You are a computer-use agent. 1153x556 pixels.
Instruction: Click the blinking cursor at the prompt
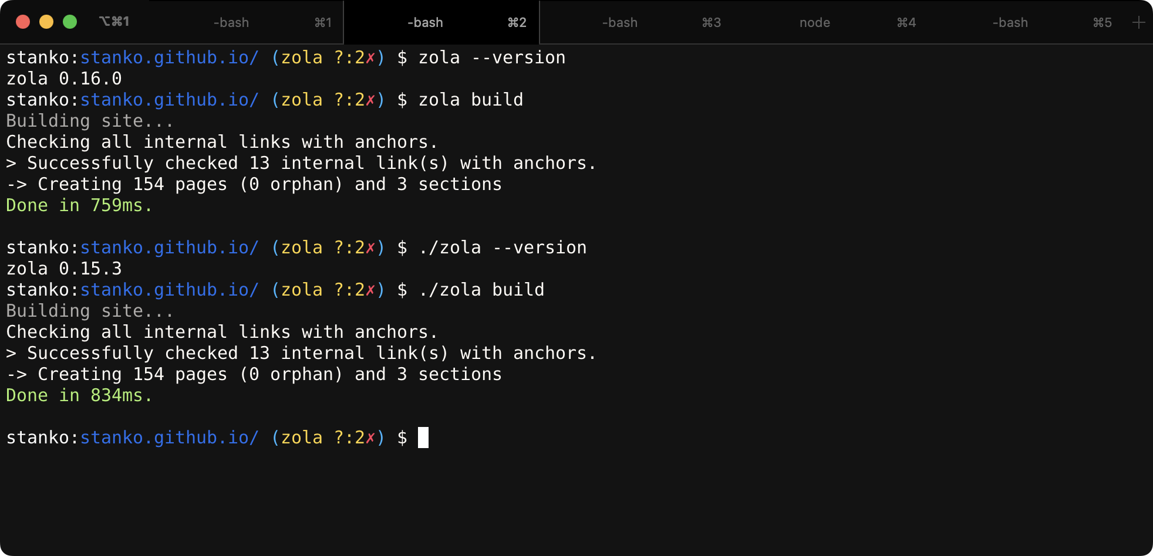click(x=423, y=438)
